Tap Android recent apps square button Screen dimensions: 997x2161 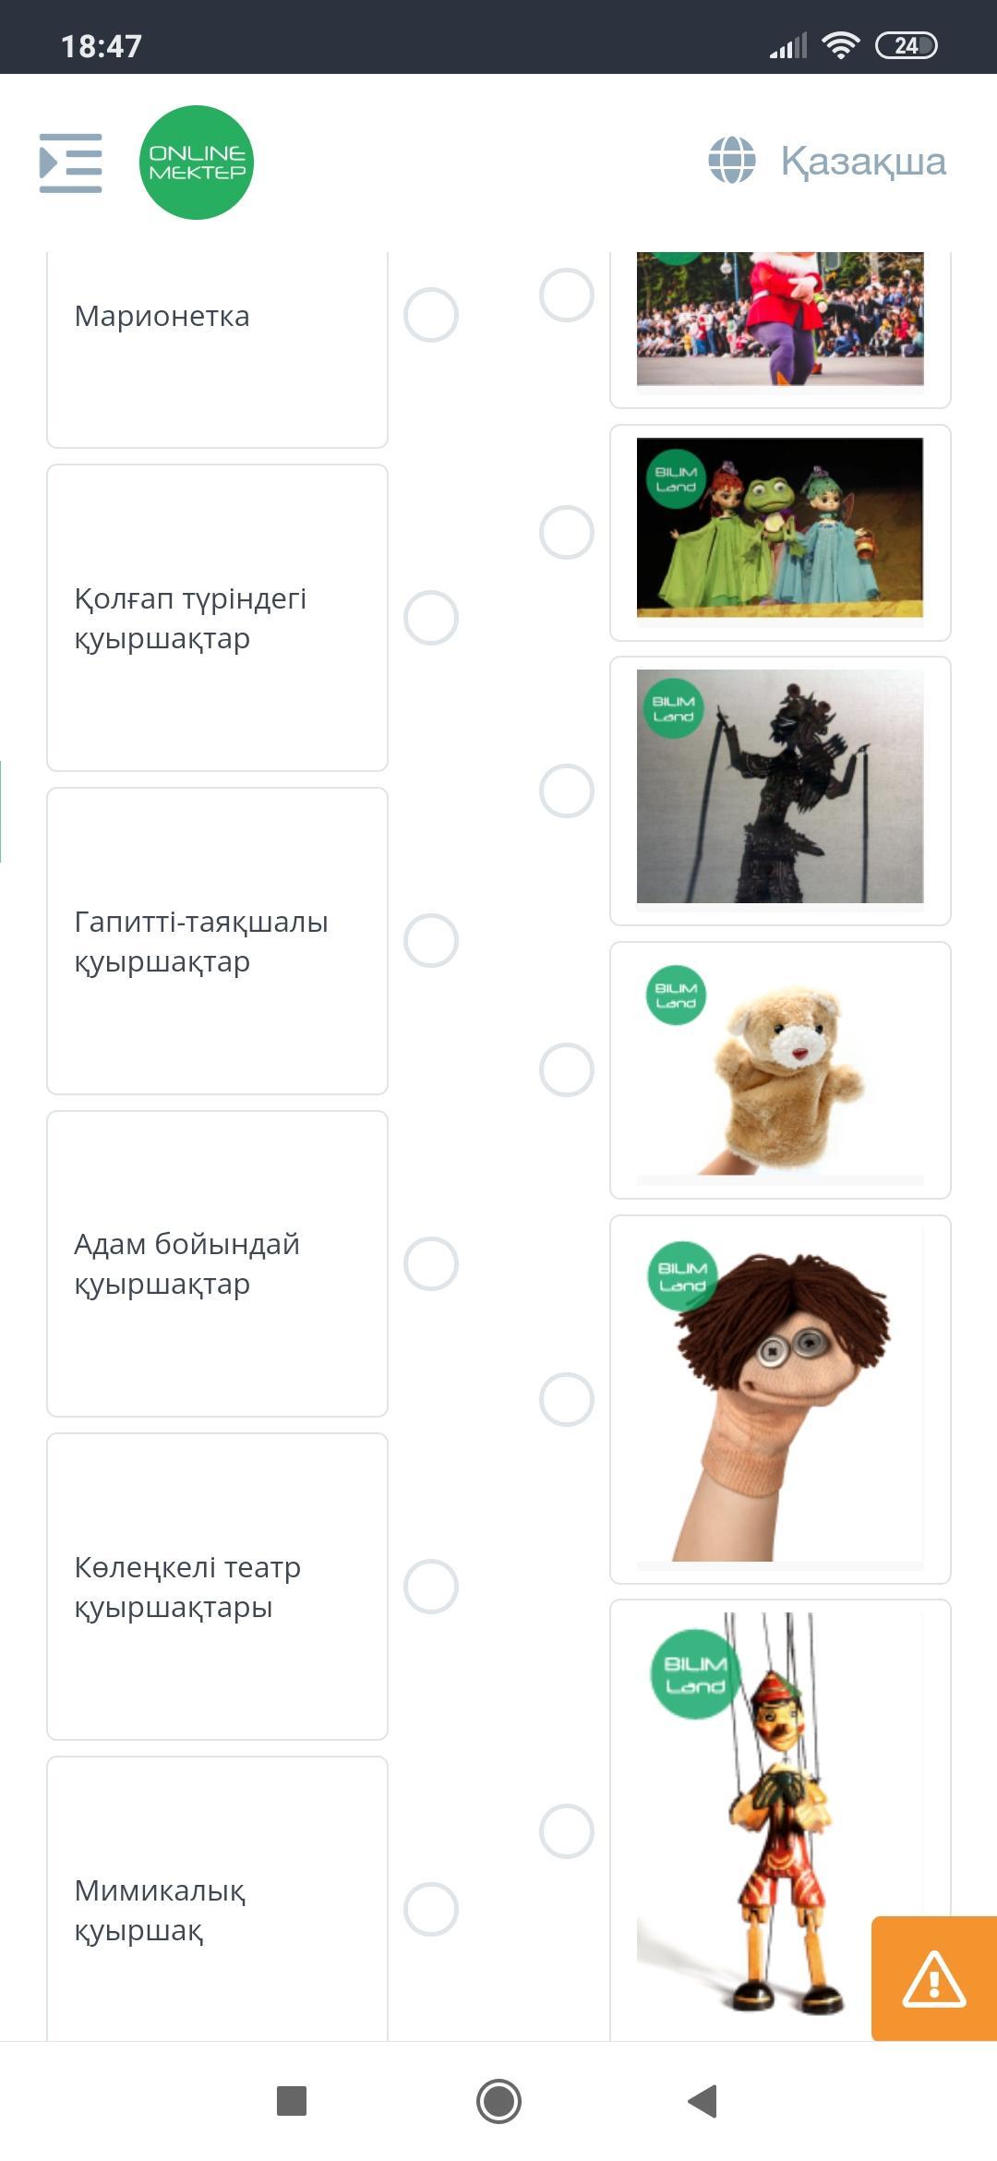coord(292,2101)
